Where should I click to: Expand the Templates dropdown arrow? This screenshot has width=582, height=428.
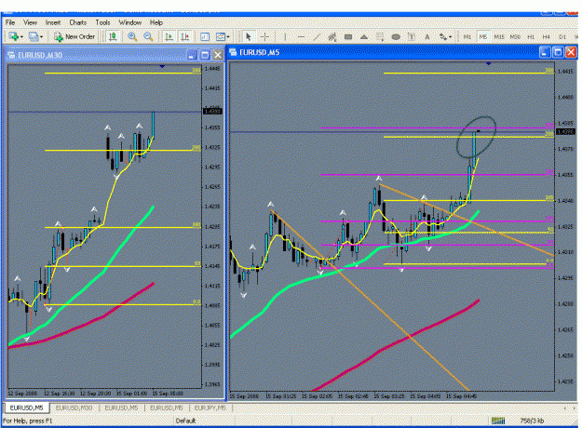228,36
